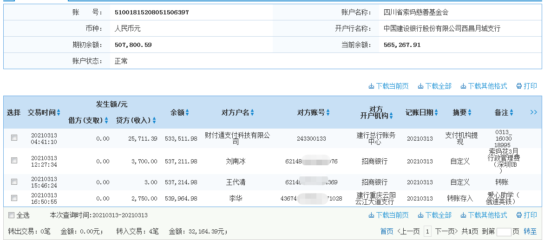The width and height of the screenshot is (544, 240).
Task: Go to 下一页 in pagination
Action: tap(447, 231)
